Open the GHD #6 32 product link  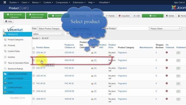coord(41,60)
